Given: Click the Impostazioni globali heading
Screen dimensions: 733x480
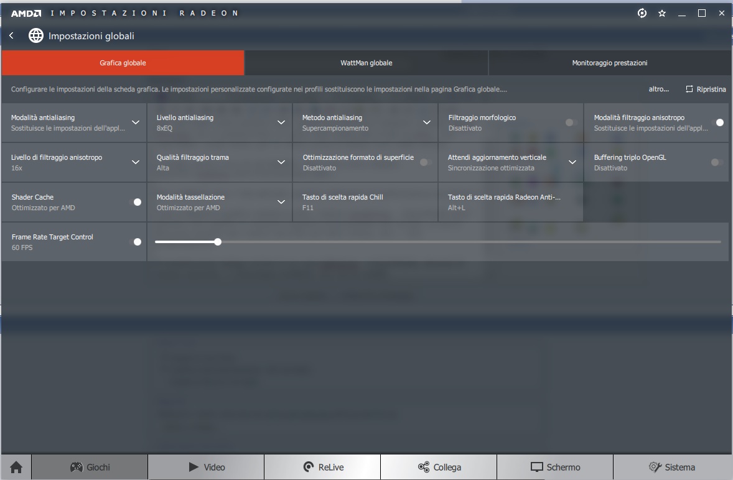Looking at the screenshot, I should tap(91, 36).
